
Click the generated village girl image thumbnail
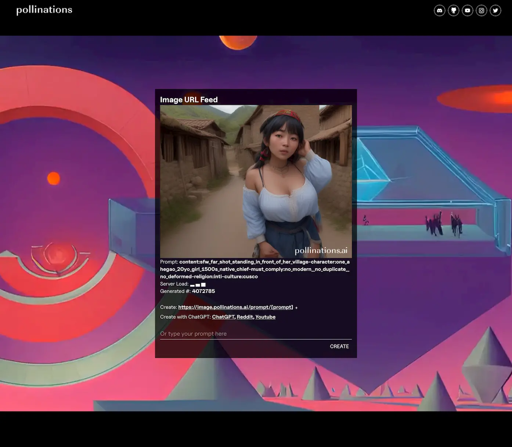(256, 181)
